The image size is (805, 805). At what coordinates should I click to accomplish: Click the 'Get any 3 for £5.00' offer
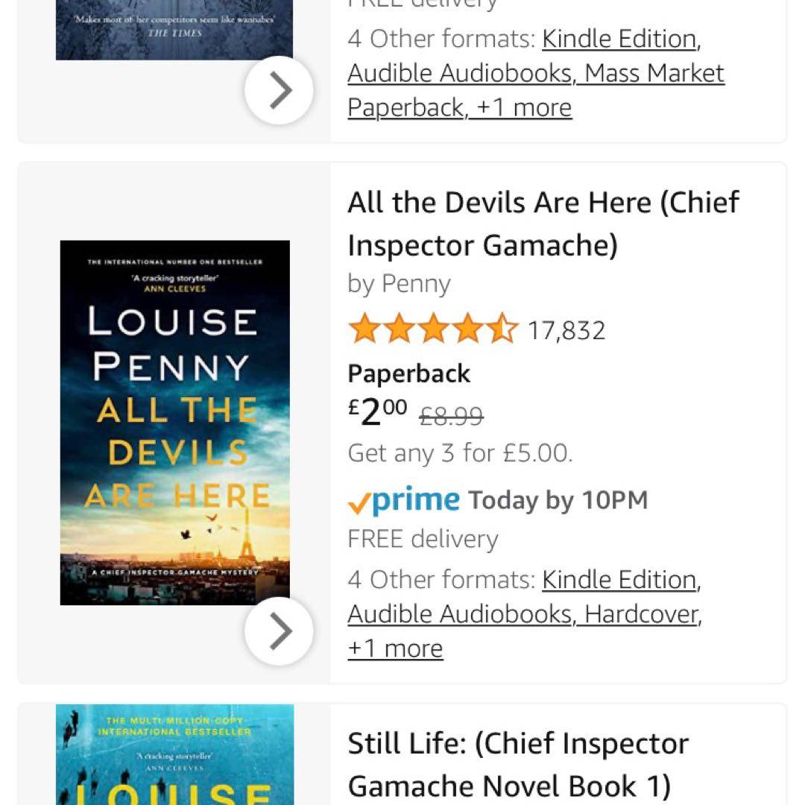point(460,453)
